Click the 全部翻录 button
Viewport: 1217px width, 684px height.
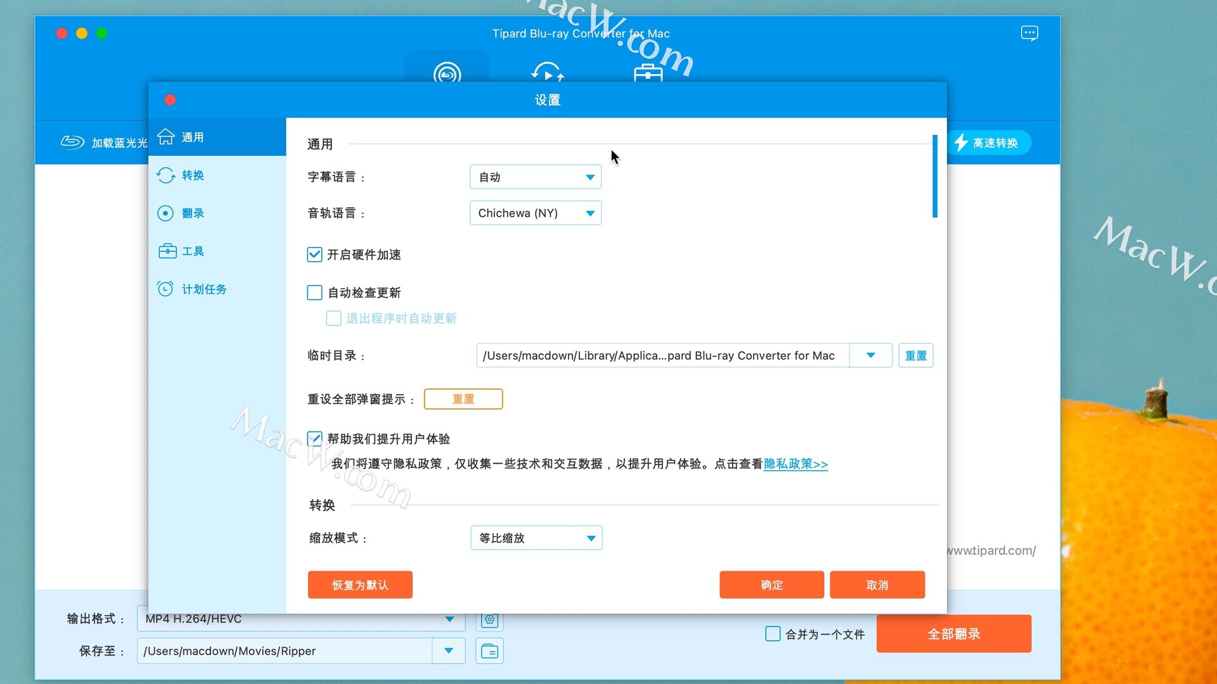(x=954, y=634)
